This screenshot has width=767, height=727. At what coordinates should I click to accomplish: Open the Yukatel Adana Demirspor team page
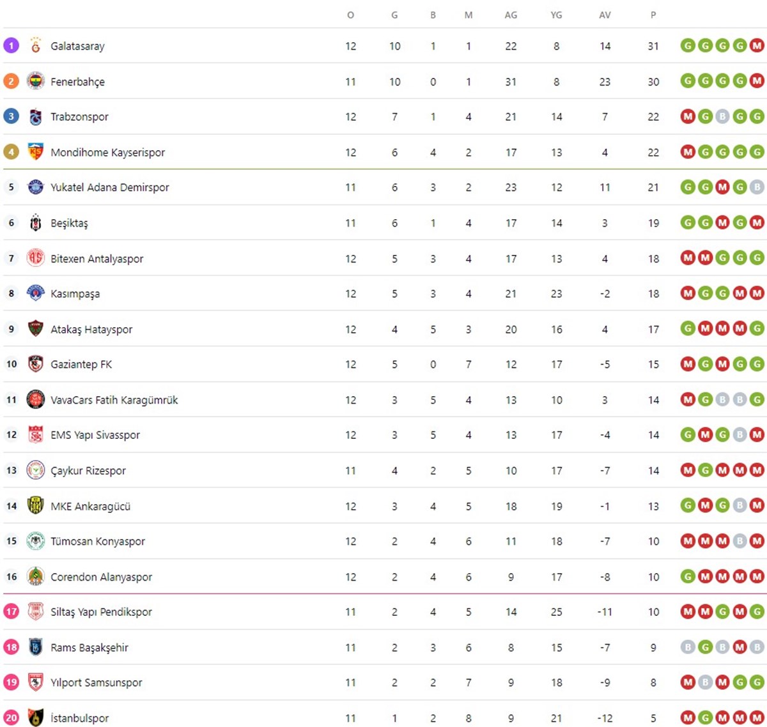[110, 187]
